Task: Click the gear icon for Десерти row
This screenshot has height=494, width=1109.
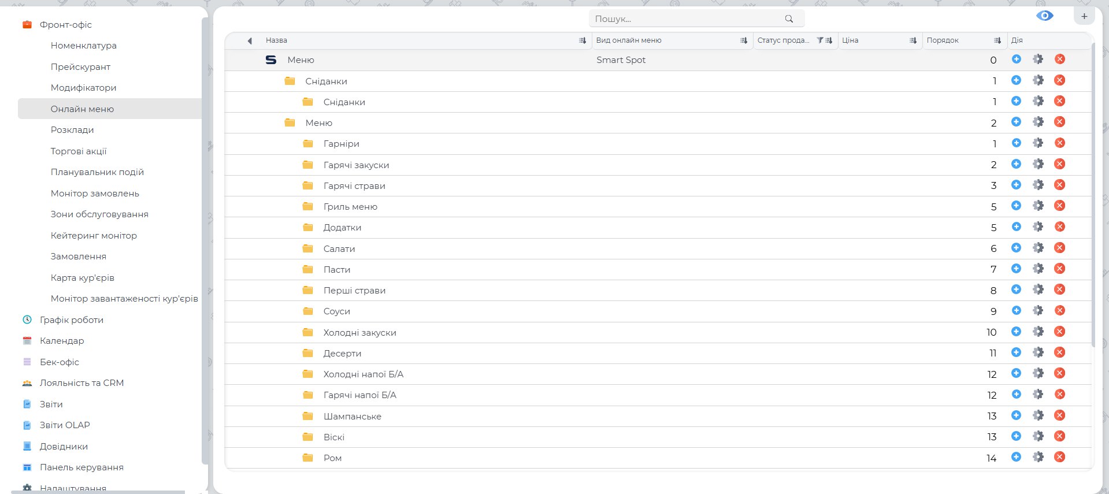Action: [1038, 352]
